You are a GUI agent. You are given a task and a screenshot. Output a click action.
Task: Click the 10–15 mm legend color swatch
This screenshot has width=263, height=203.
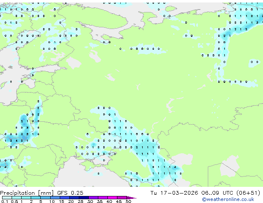coord(55,198)
